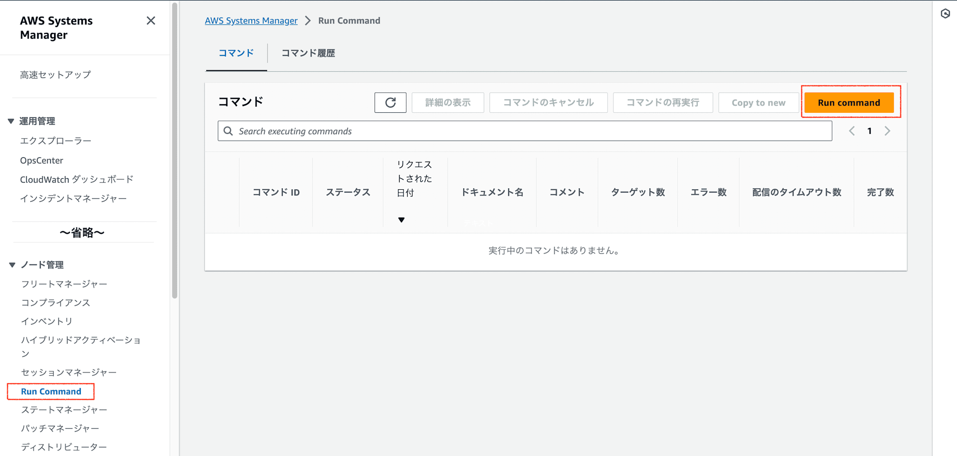Collapse the ノード管理 section
This screenshot has width=957, height=456.
[x=12, y=265]
